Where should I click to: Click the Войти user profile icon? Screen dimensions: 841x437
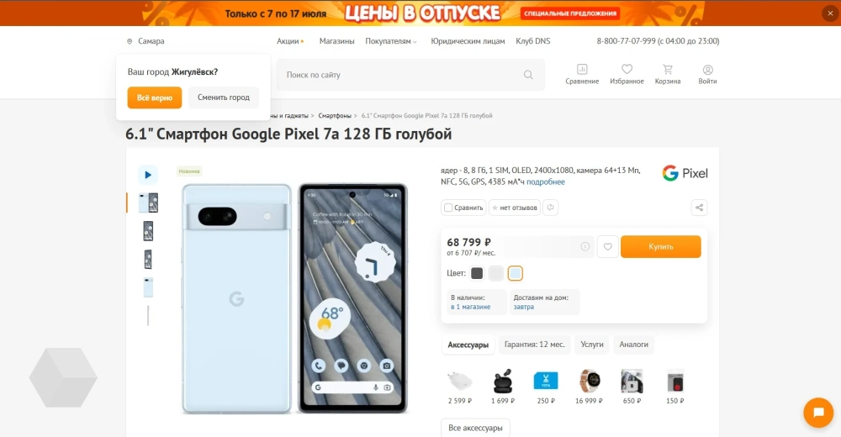point(707,70)
